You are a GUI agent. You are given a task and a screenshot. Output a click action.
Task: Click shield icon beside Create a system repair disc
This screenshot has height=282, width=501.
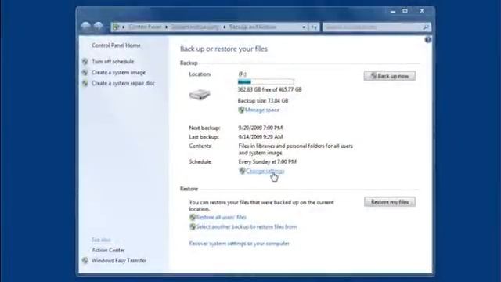coord(85,84)
